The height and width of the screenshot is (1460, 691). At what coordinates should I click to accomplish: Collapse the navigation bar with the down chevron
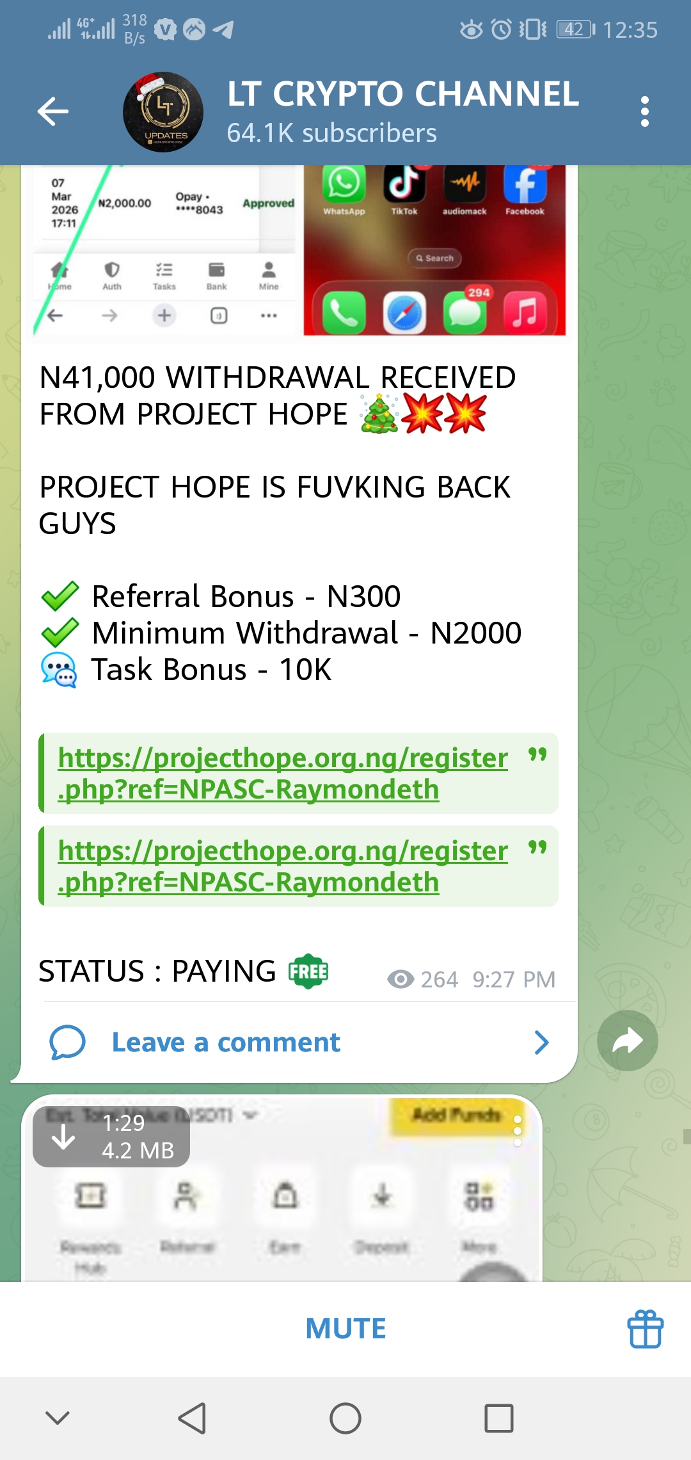pyautogui.click(x=58, y=1418)
